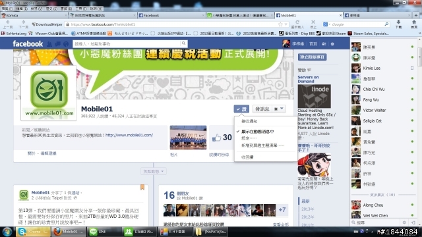The height and width of the screenshot is (237, 422).
Task: Expand bookmarks toolbar overflow chevron
Action: tap(420, 34)
